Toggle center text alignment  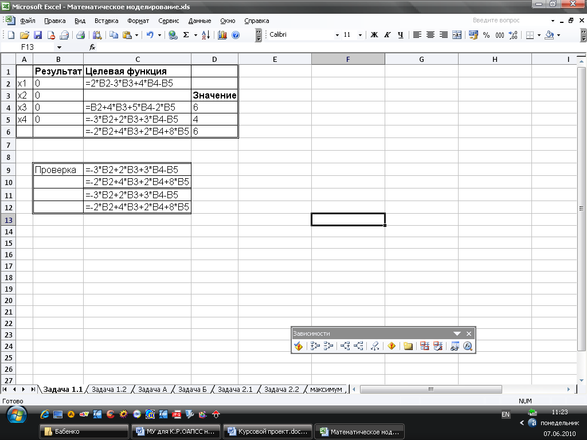[x=431, y=35]
